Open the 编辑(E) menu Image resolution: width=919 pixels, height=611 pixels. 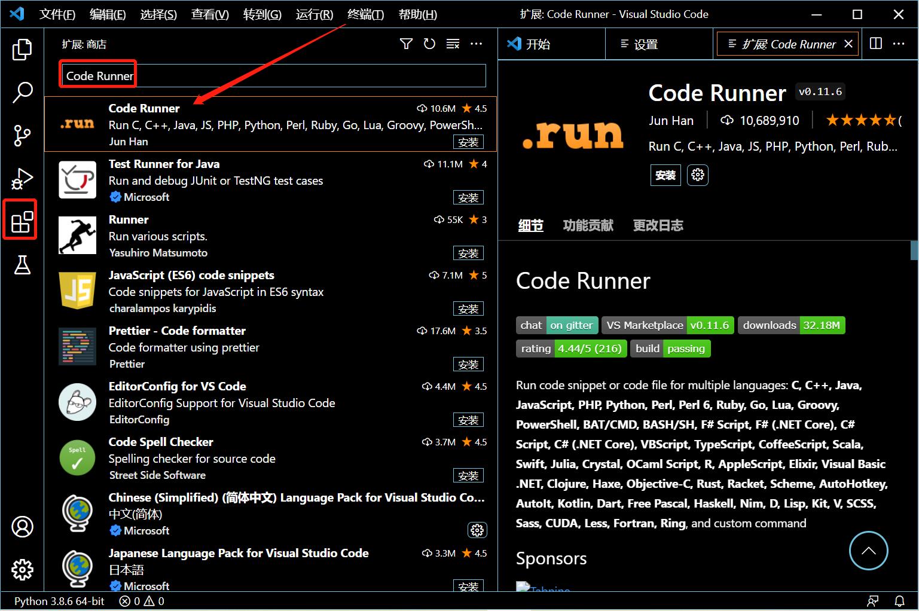[x=108, y=14]
